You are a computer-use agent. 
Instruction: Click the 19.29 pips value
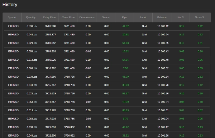[x=125, y=102]
